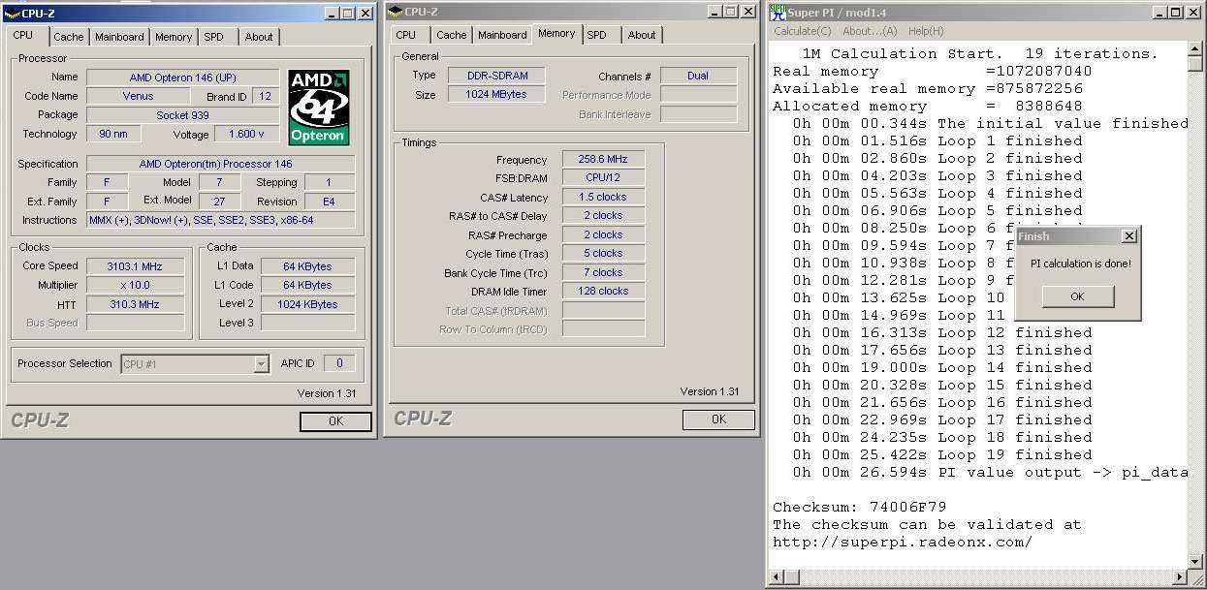The image size is (1207, 590).
Task: Click DRAM Idle Timer value 128 clocks
Action: tap(603, 291)
